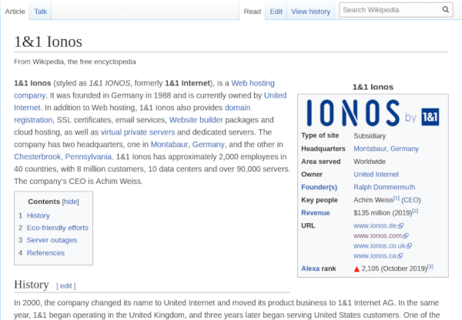Open the Web hosting company link
Screen dimensions: 462x320
click(253, 83)
